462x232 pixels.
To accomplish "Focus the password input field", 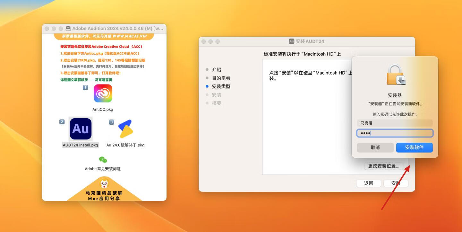I will 395,133.
